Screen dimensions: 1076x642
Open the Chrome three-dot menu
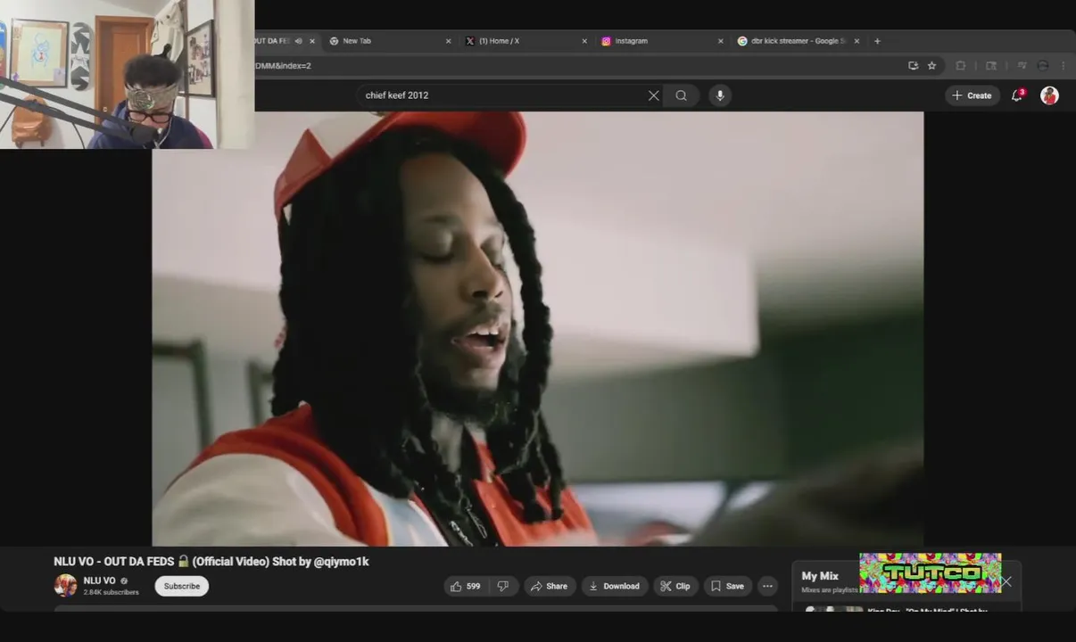1063,66
